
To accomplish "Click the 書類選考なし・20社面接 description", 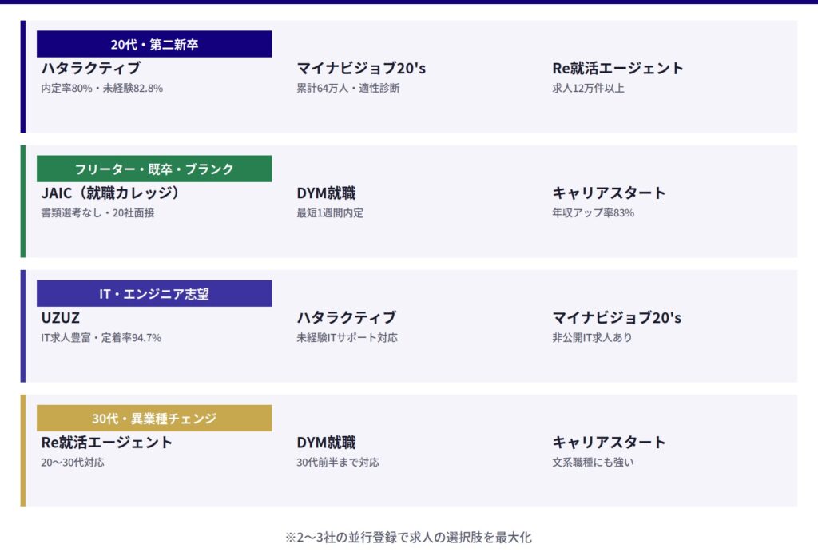I will [x=97, y=212].
